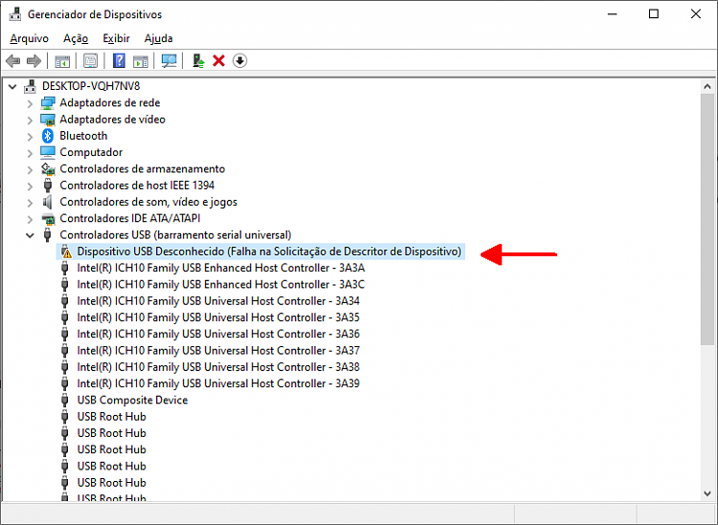The image size is (718, 525).
Task: Click the Controladores USB category plug icon
Action: (x=47, y=235)
